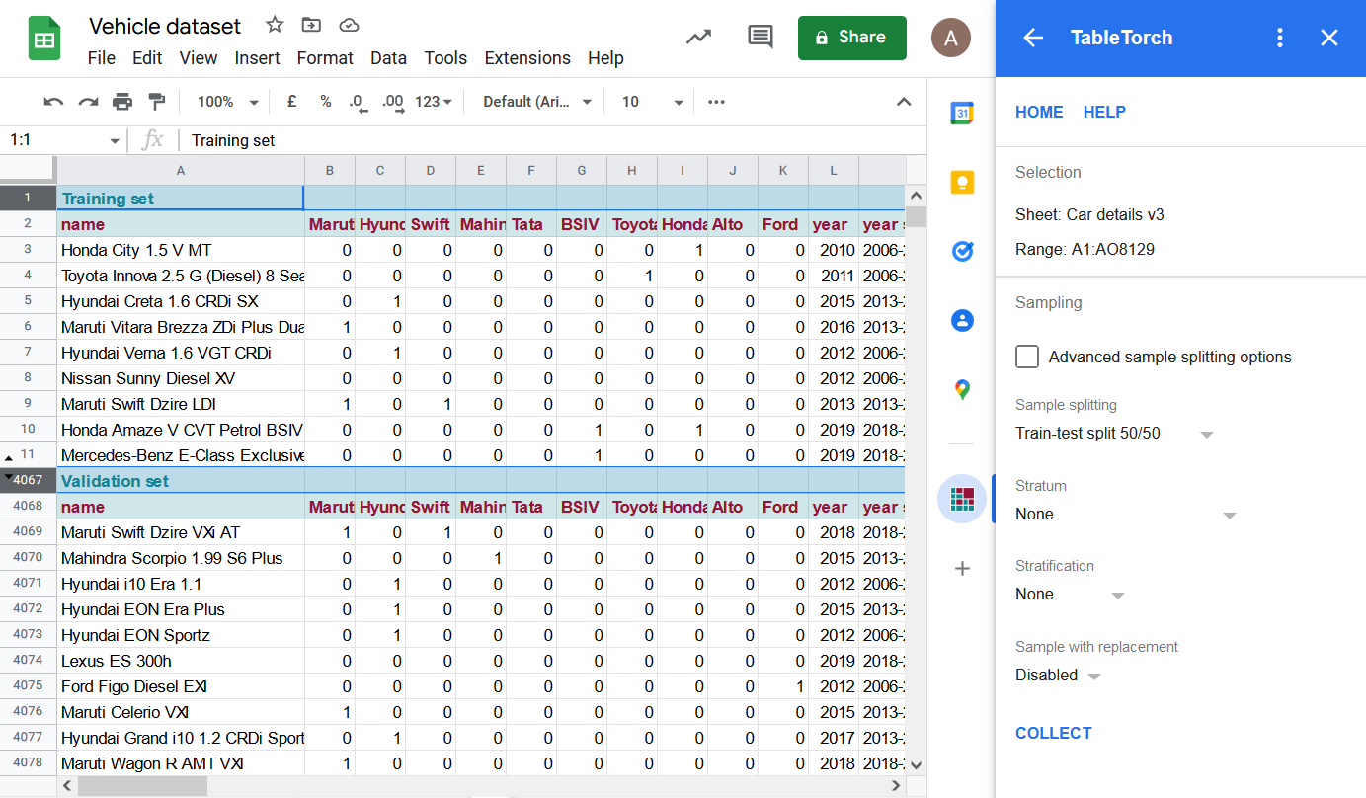This screenshot has width=1366, height=798.
Task: Open the Google Sheets home icon
Action: [44, 39]
